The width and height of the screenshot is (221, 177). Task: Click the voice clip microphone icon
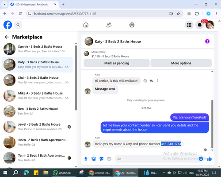86,159
